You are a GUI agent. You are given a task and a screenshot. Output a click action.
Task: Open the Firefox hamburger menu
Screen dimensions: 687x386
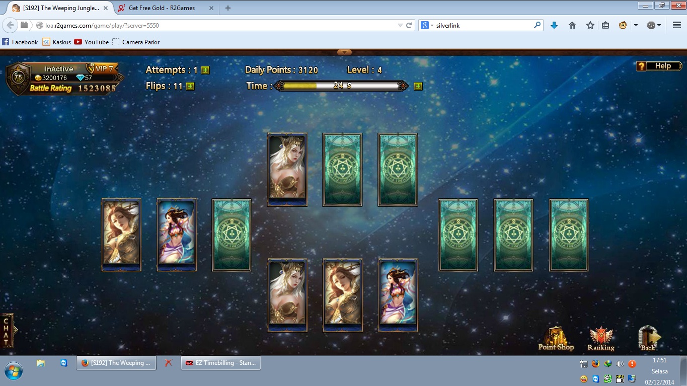click(677, 25)
